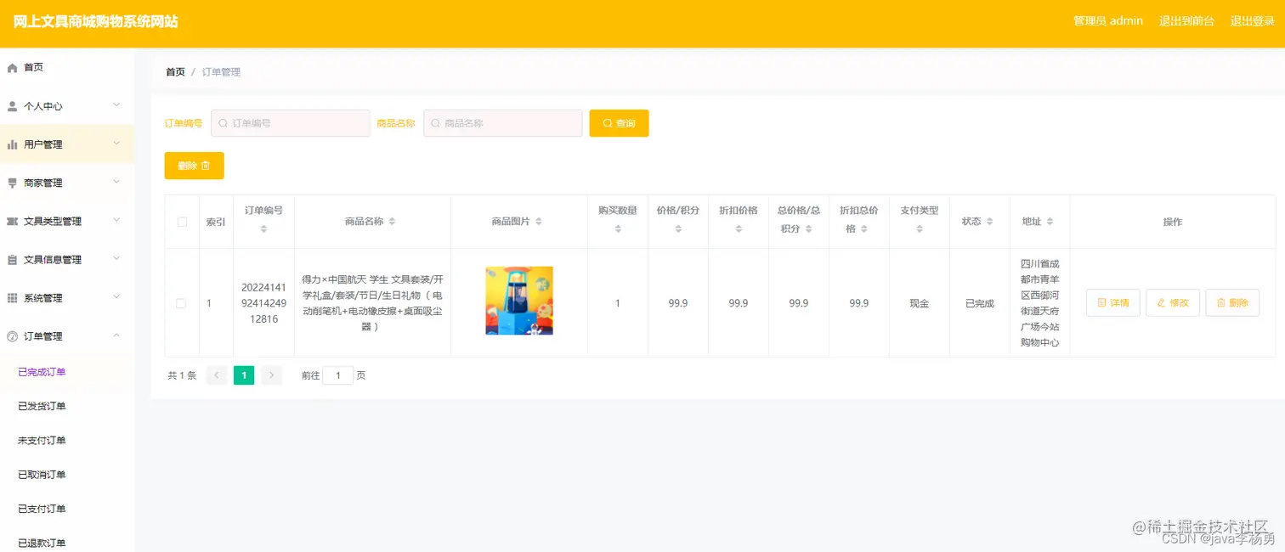1285x552 pixels.
Task: Click the clipboard icon beside 文具信息管理
Action: click(x=12, y=260)
